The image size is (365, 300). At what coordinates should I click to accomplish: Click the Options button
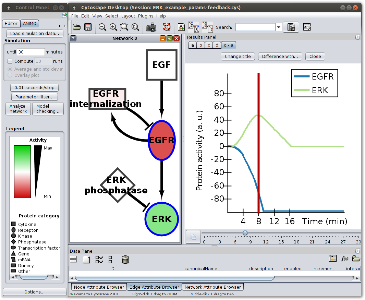[x=35, y=292]
